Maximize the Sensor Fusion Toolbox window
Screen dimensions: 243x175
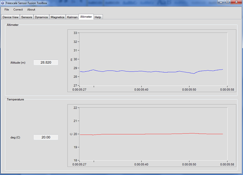click(x=228, y=2)
